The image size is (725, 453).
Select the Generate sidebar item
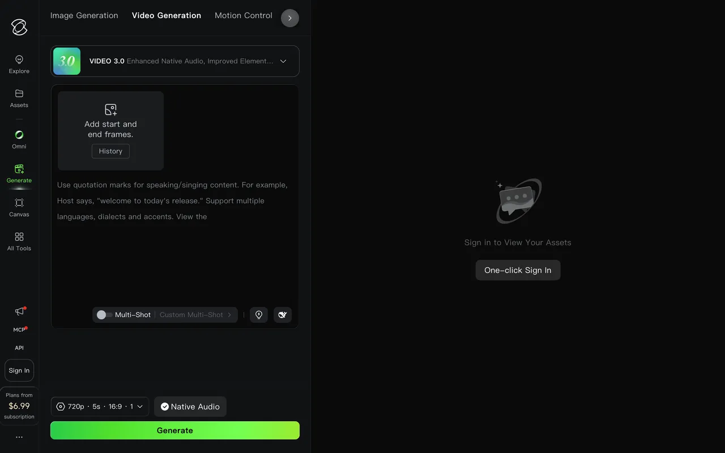(19, 174)
